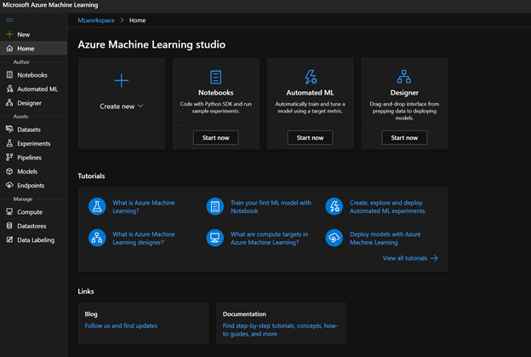Click the Notebooks card icon

pyautogui.click(x=216, y=77)
